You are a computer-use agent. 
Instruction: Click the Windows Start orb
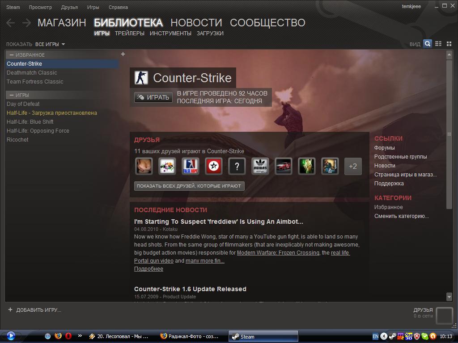tap(11, 336)
